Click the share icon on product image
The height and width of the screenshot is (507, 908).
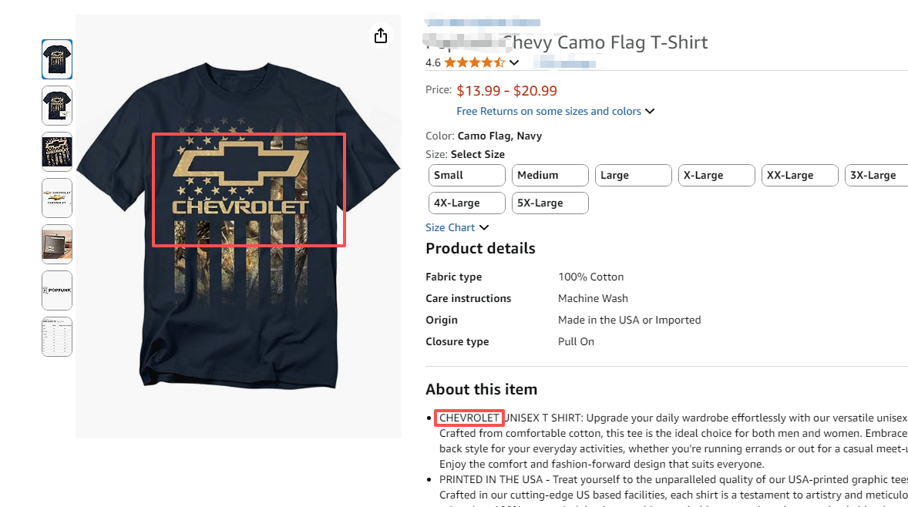coord(380,36)
